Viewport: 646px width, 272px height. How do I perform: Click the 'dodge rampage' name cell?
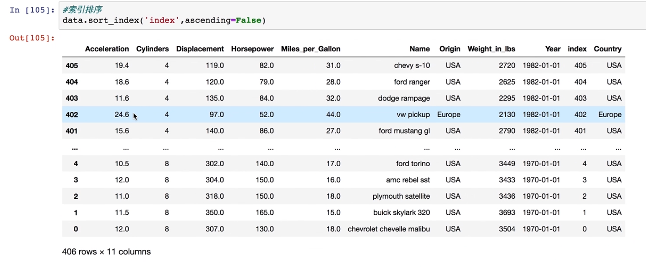[x=404, y=98]
